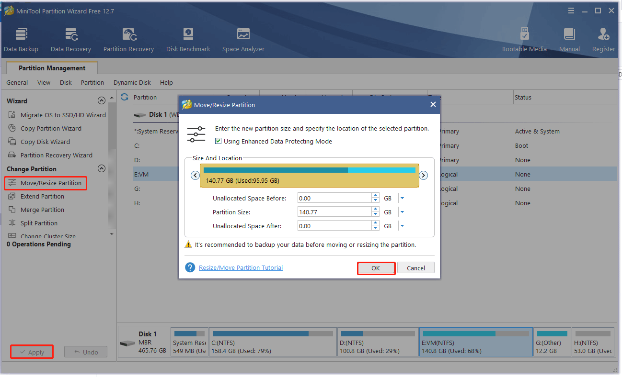This screenshot has width=622, height=377.
Task: Open the View menu
Action: (44, 82)
